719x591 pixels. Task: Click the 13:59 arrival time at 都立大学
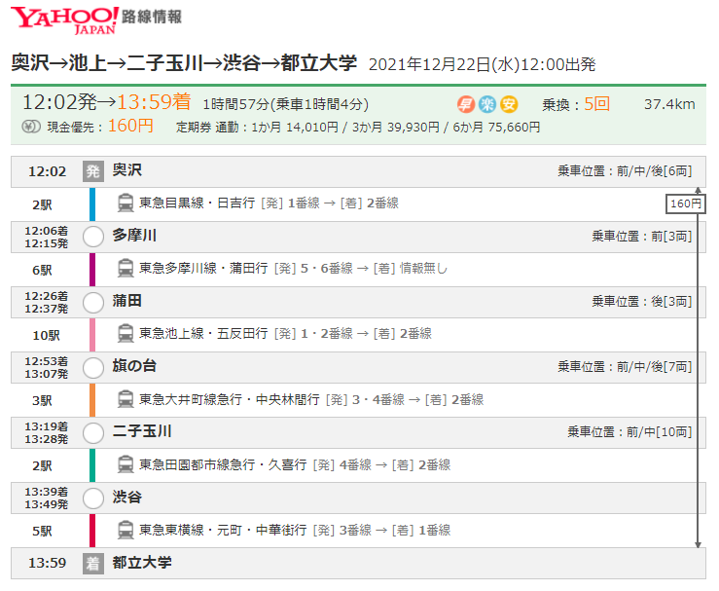[x=48, y=564]
